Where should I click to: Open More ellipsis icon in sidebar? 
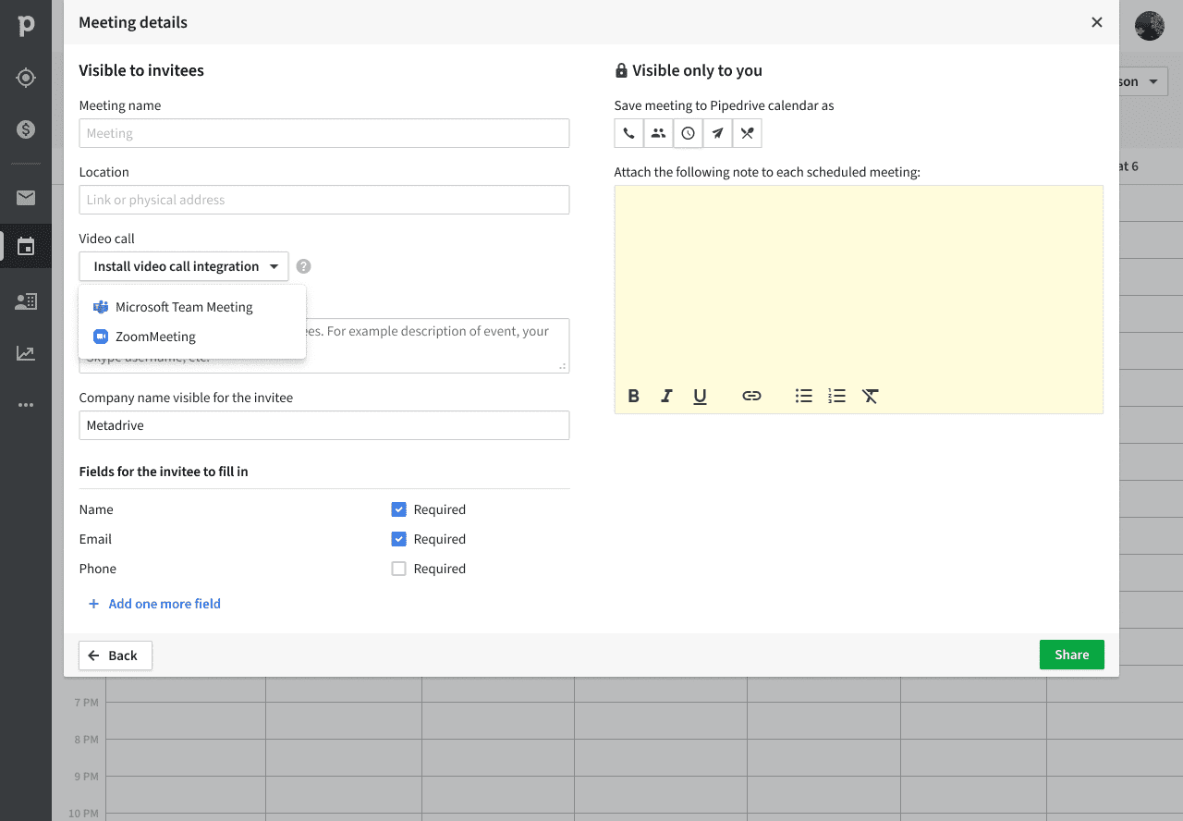click(x=26, y=405)
